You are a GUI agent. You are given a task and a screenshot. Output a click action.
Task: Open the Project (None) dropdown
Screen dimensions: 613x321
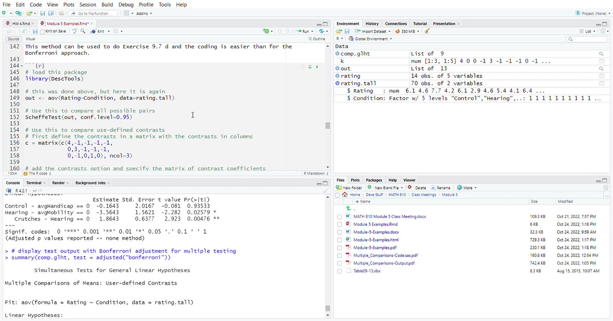point(593,13)
